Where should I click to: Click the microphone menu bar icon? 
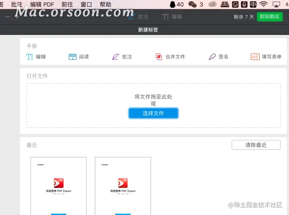[x=244, y=4]
